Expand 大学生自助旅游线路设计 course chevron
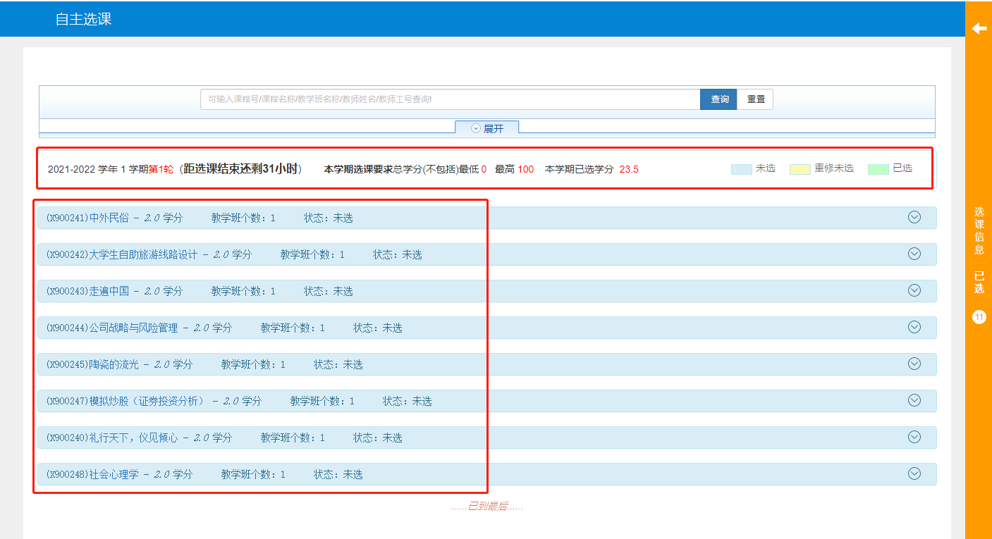Viewport: 992px width, 539px height. coord(914,254)
